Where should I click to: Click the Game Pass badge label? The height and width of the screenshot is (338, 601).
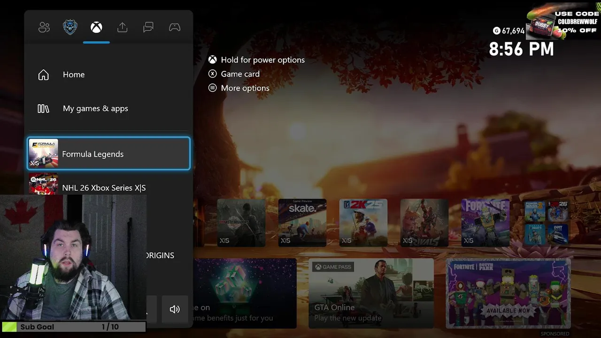(333, 267)
